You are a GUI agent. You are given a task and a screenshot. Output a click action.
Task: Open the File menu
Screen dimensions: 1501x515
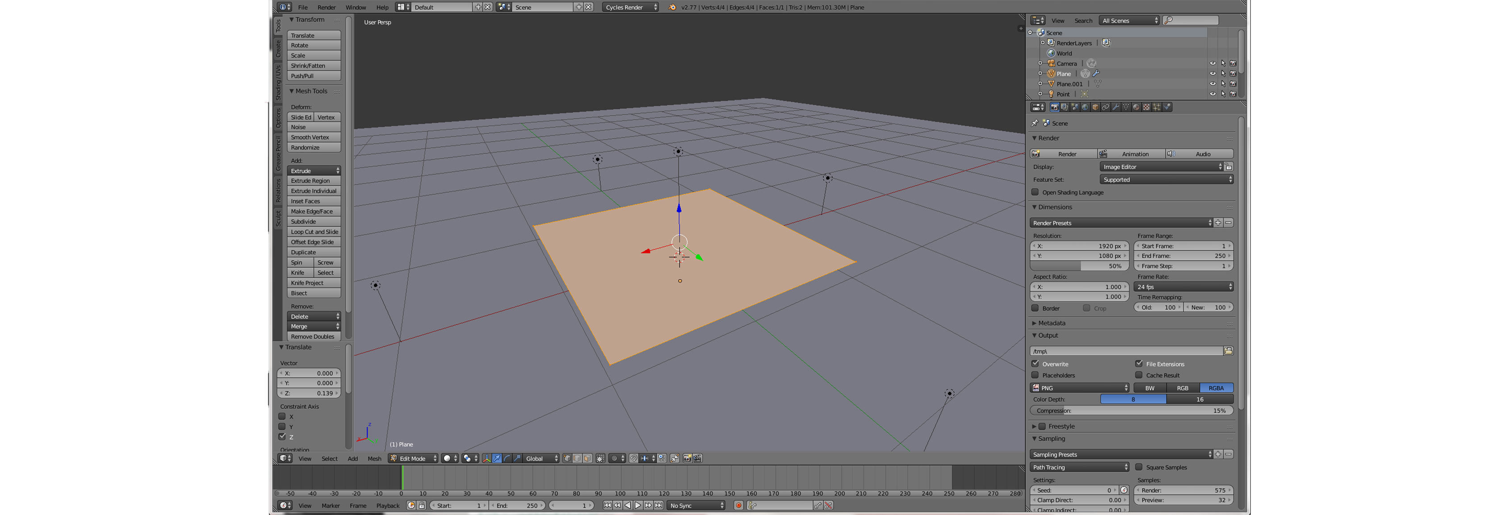coord(303,8)
